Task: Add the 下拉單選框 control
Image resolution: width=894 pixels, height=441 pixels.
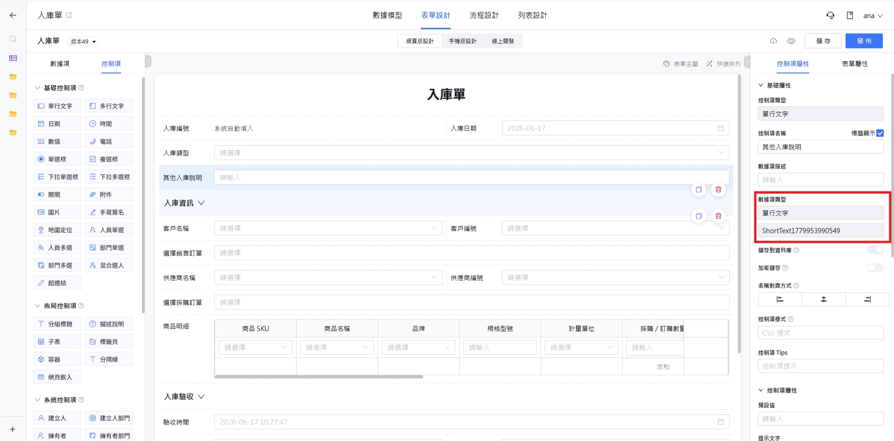Action: (x=57, y=176)
